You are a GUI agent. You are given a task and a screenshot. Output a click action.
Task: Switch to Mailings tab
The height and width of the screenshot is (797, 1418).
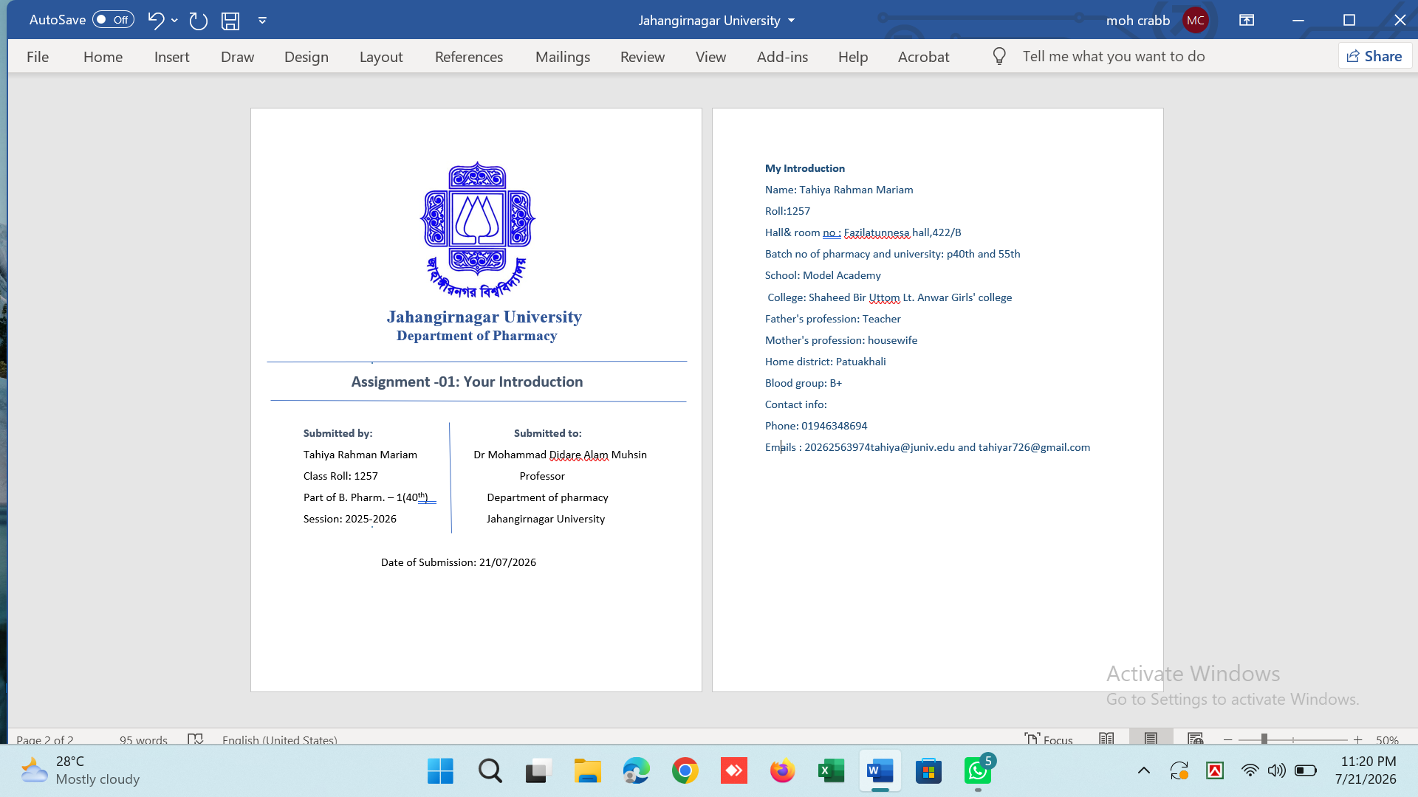point(563,57)
